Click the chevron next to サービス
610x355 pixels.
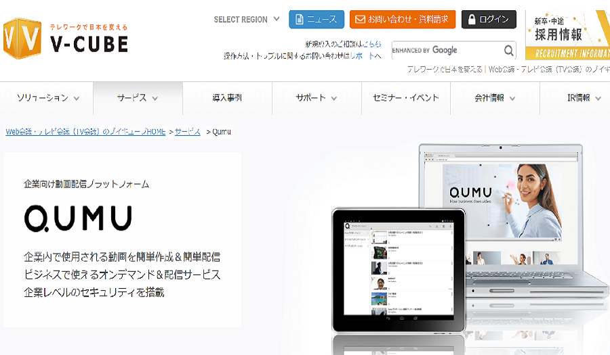click(155, 99)
